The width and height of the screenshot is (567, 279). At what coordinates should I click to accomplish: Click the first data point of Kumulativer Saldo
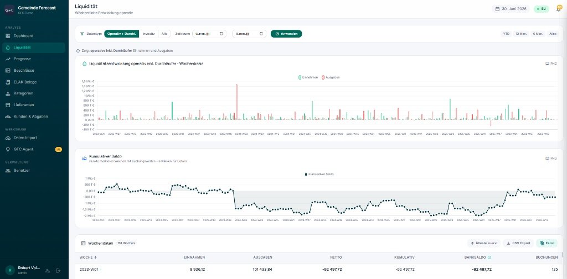[99, 192]
